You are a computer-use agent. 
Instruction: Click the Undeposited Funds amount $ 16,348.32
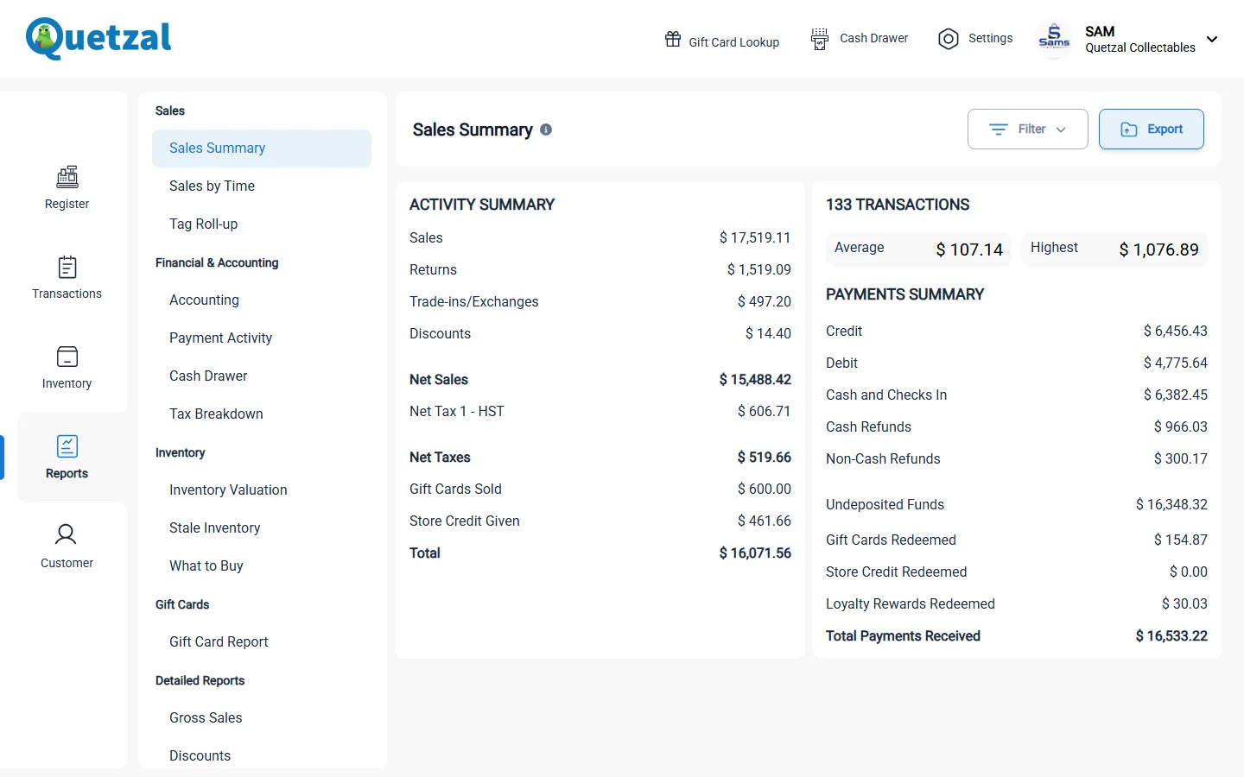[1171, 505]
